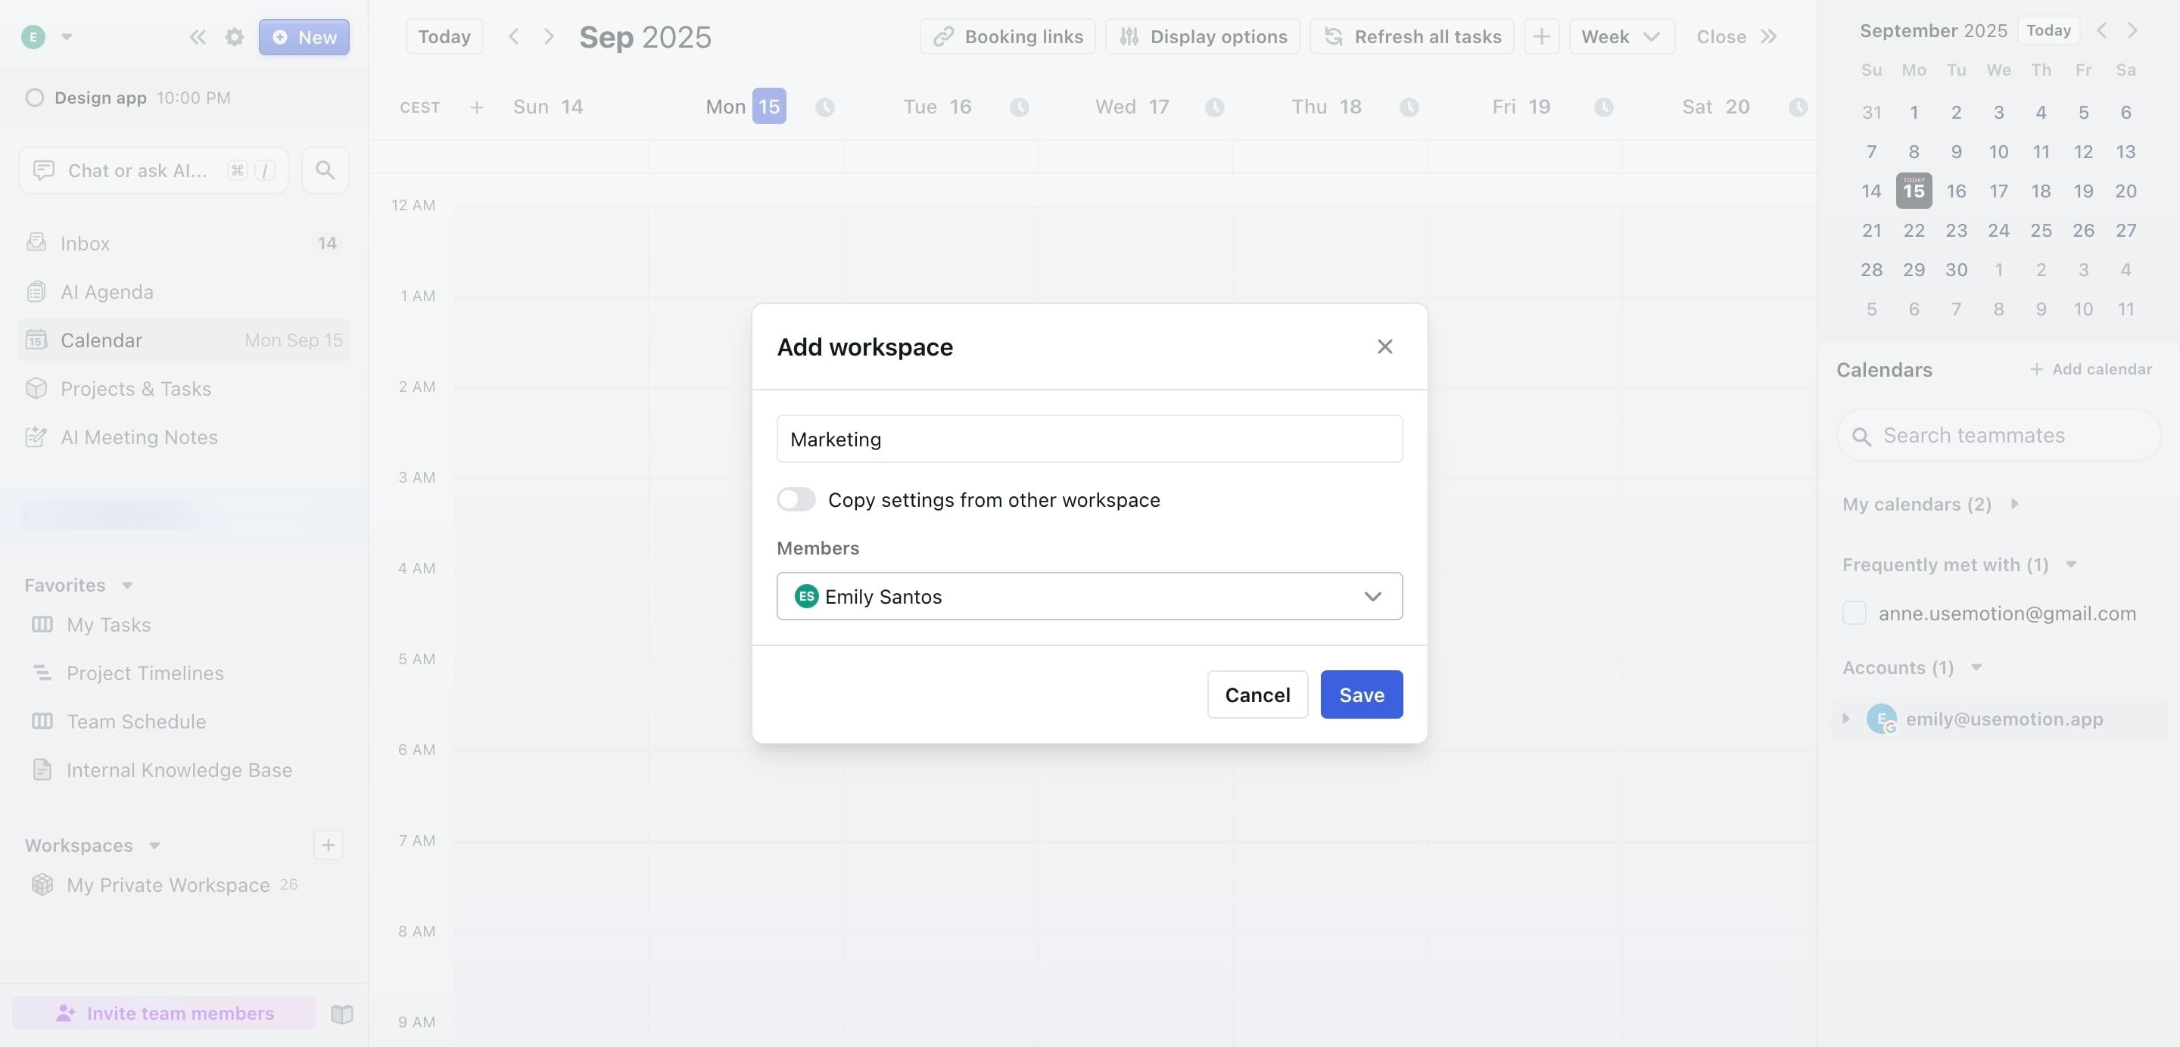Click clock icon beside Mon 15
This screenshot has height=1047, width=2180.
825,107
